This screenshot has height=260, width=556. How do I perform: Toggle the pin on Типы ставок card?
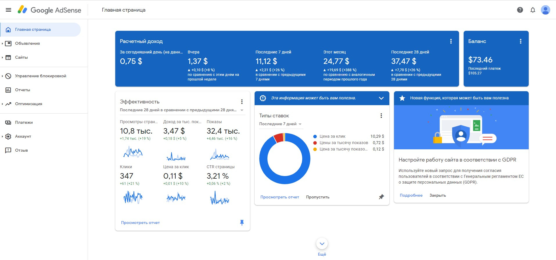tap(381, 197)
